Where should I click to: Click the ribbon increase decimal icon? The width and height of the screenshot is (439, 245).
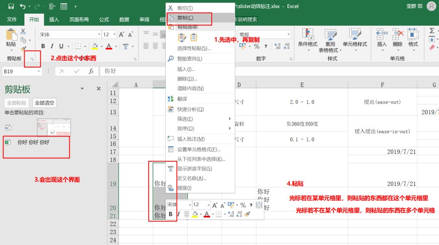277,46
